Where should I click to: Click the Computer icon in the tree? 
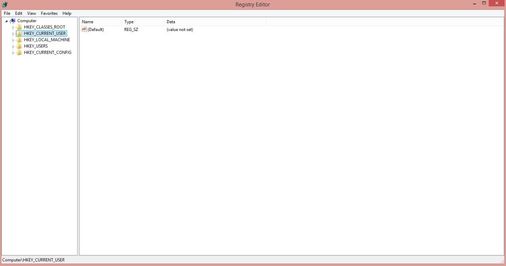[12, 21]
